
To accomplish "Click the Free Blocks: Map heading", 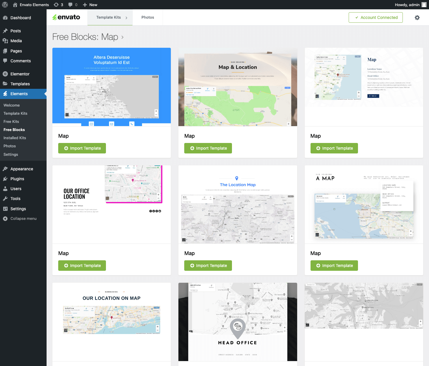I will [x=85, y=37].
